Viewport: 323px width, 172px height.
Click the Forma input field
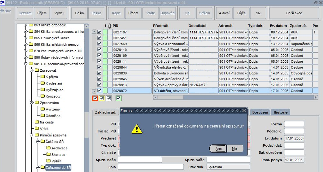(294, 124)
